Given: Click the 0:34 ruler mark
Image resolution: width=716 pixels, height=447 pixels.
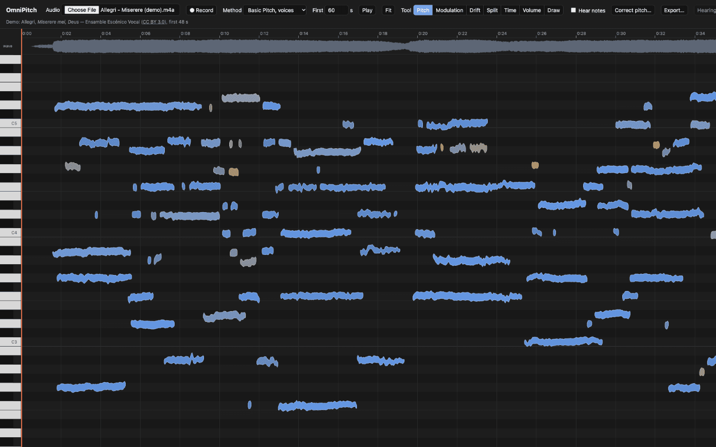Looking at the screenshot, I should [700, 33].
